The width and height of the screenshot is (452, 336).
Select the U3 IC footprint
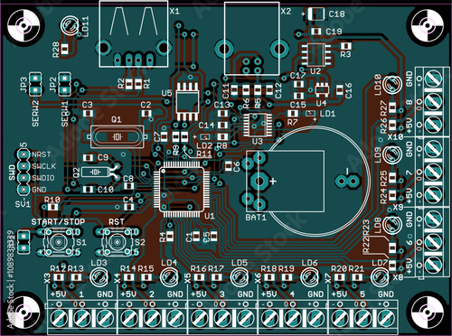(x=257, y=124)
